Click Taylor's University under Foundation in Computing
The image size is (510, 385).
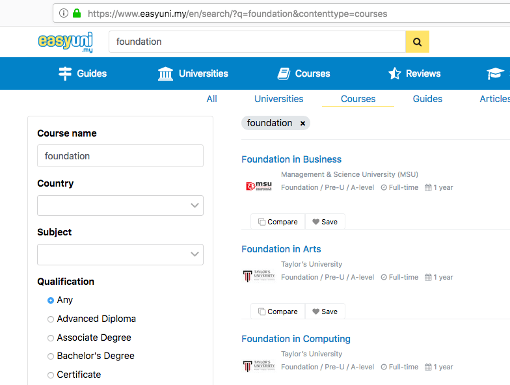pyautogui.click(x=312, y=354)
